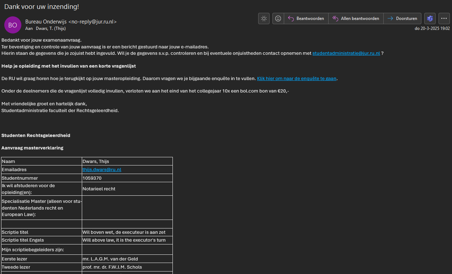Click second reader prof. mr. dr. F.W.J.M. Schols
452x274 pixels.
point(112,267)
